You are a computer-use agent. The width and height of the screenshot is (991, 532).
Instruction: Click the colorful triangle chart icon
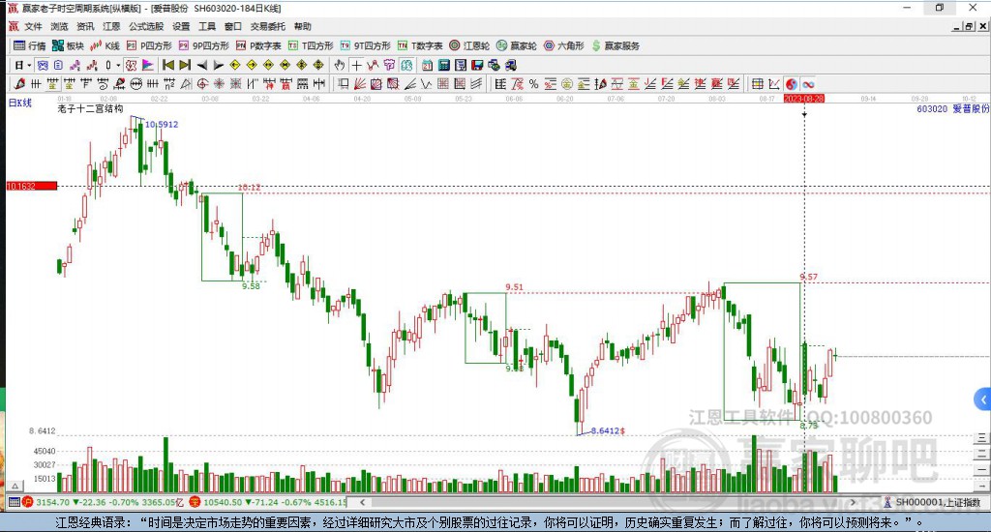coord(148,65)
